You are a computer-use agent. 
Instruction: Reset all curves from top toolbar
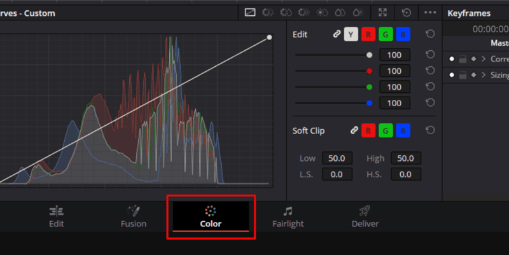(x=407, y=13)
